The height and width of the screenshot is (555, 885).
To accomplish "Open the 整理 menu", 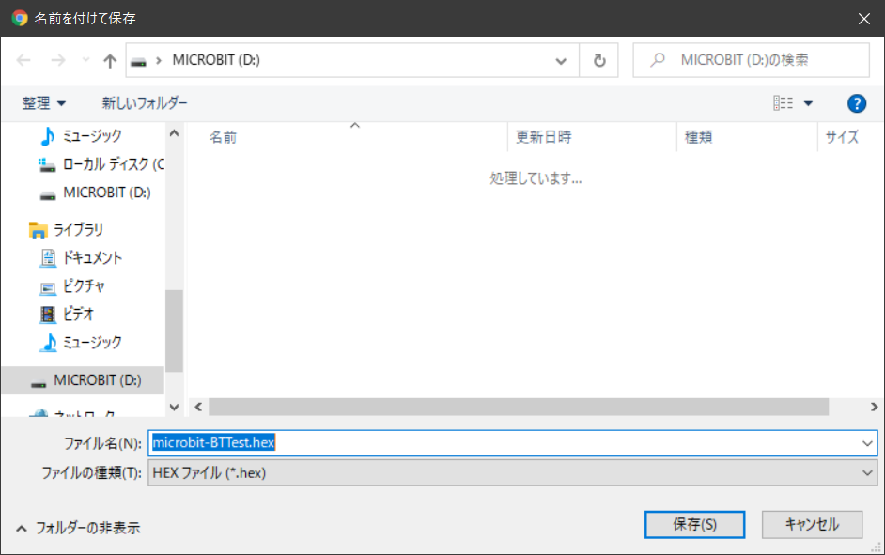I will (x=43, y=103).
